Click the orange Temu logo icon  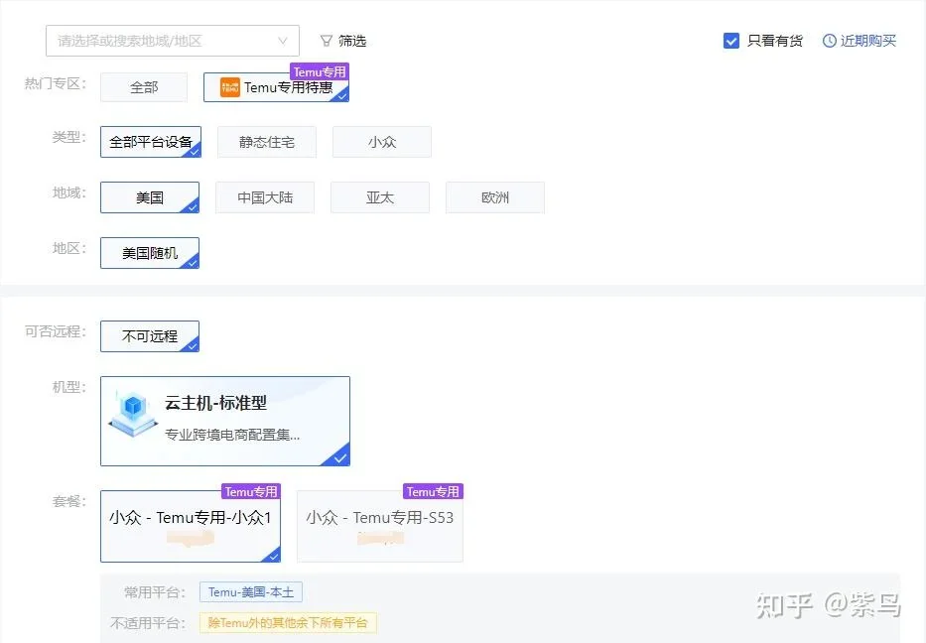pyautogui.click(x=229, y=87)
